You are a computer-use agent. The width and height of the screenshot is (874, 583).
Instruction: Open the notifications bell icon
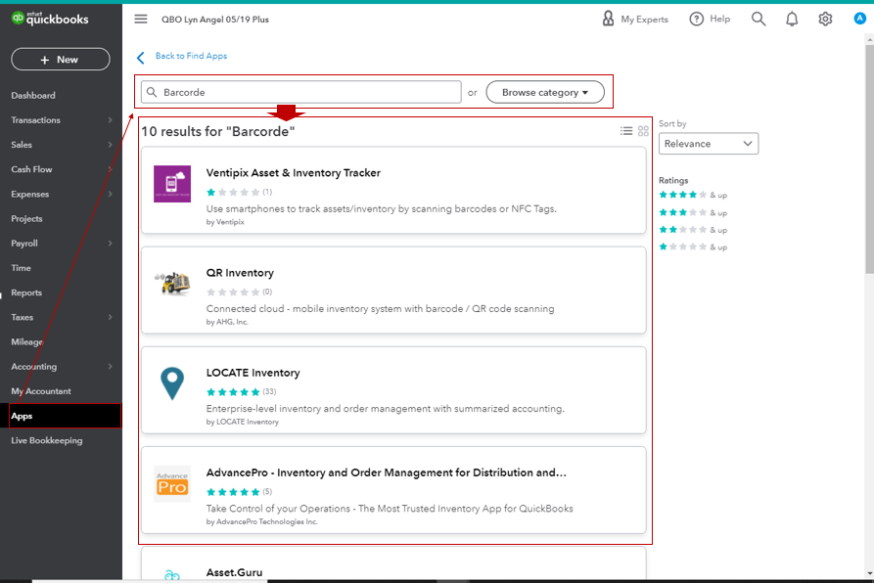coord(792,19)
